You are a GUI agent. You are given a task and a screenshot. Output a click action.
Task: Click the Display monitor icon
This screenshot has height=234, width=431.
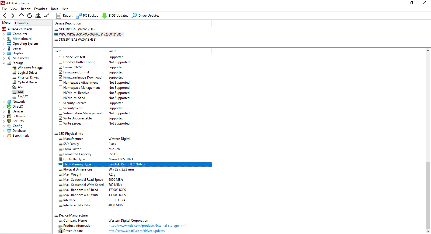[9, 53]
